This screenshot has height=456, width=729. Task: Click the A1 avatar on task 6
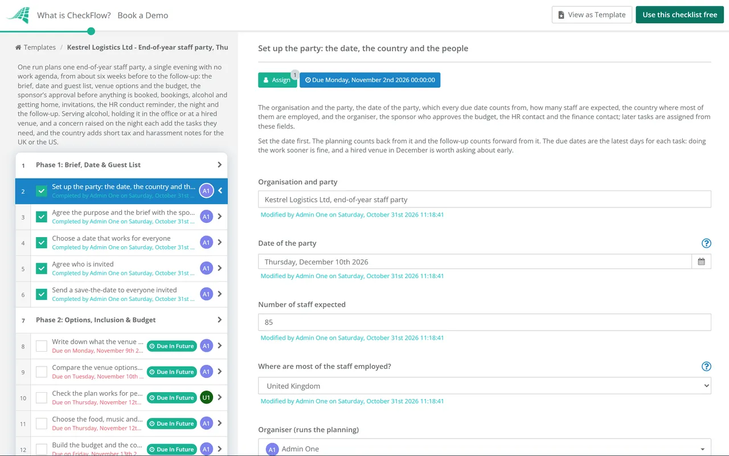point(206,294)
